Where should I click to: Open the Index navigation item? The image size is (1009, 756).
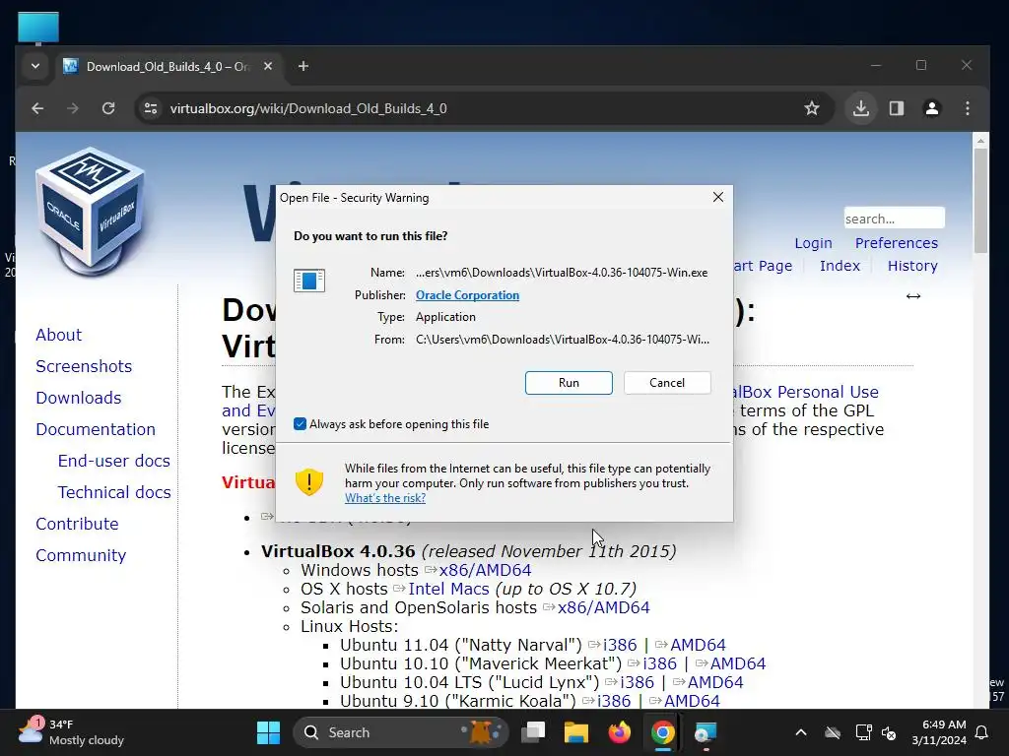tap(840, 266)
